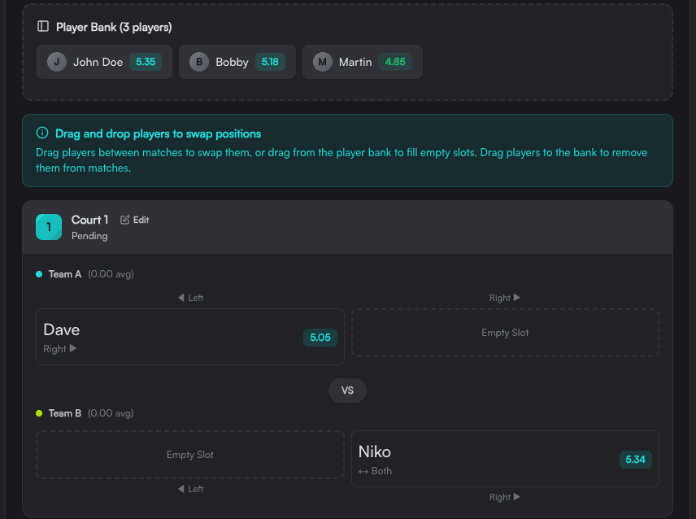Click the VS badge between teams
The height and width of the screenshot is (519, 696).
coord(347,390)
